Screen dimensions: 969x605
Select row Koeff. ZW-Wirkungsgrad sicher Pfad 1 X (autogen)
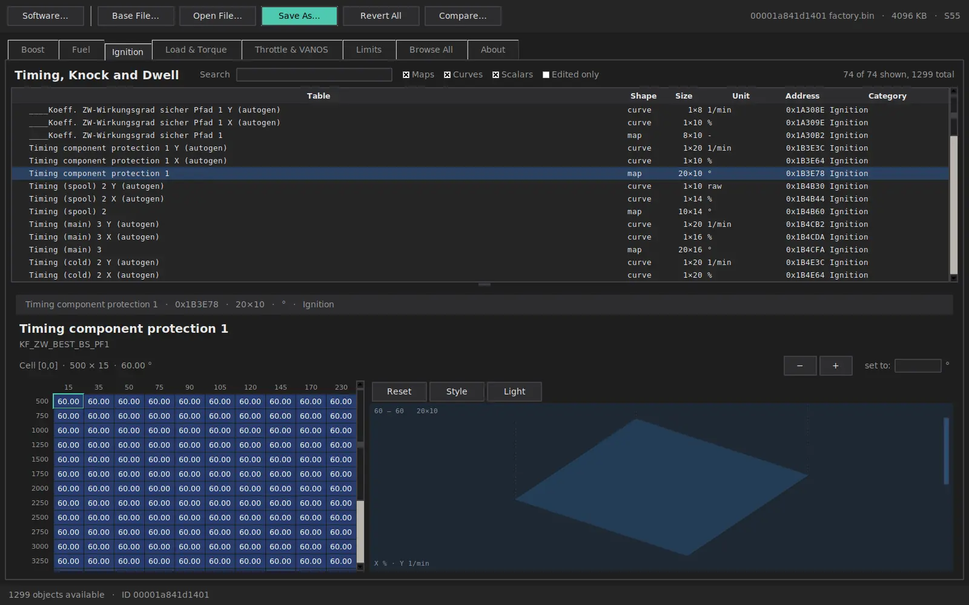click(x=480, y=123)
